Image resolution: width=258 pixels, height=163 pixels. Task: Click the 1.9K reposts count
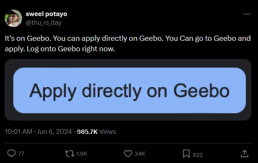pyautogui.click(x=82, y=154)
